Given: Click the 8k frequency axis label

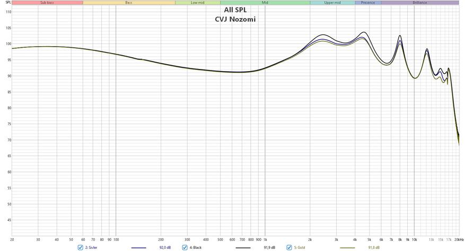Looking at the screenshot, I should (400, 239).
